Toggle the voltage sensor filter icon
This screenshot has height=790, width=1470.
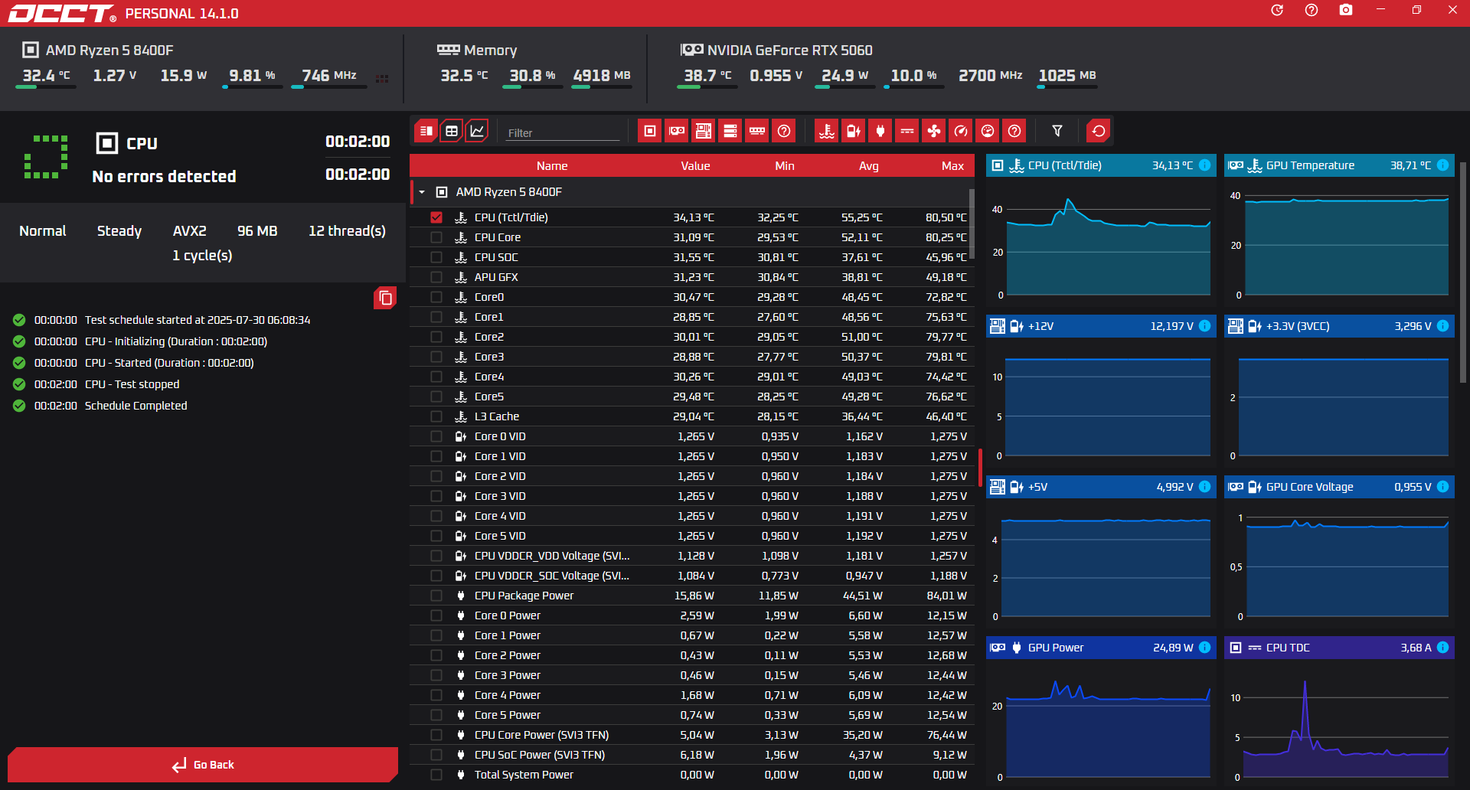point(854,131)
